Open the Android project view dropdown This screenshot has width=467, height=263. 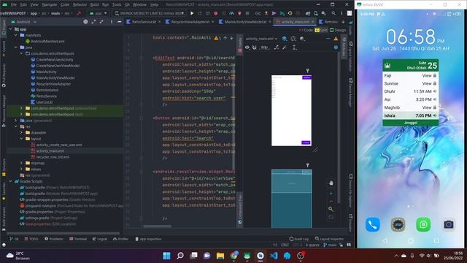pyautogui.click(x=24, y=22)
